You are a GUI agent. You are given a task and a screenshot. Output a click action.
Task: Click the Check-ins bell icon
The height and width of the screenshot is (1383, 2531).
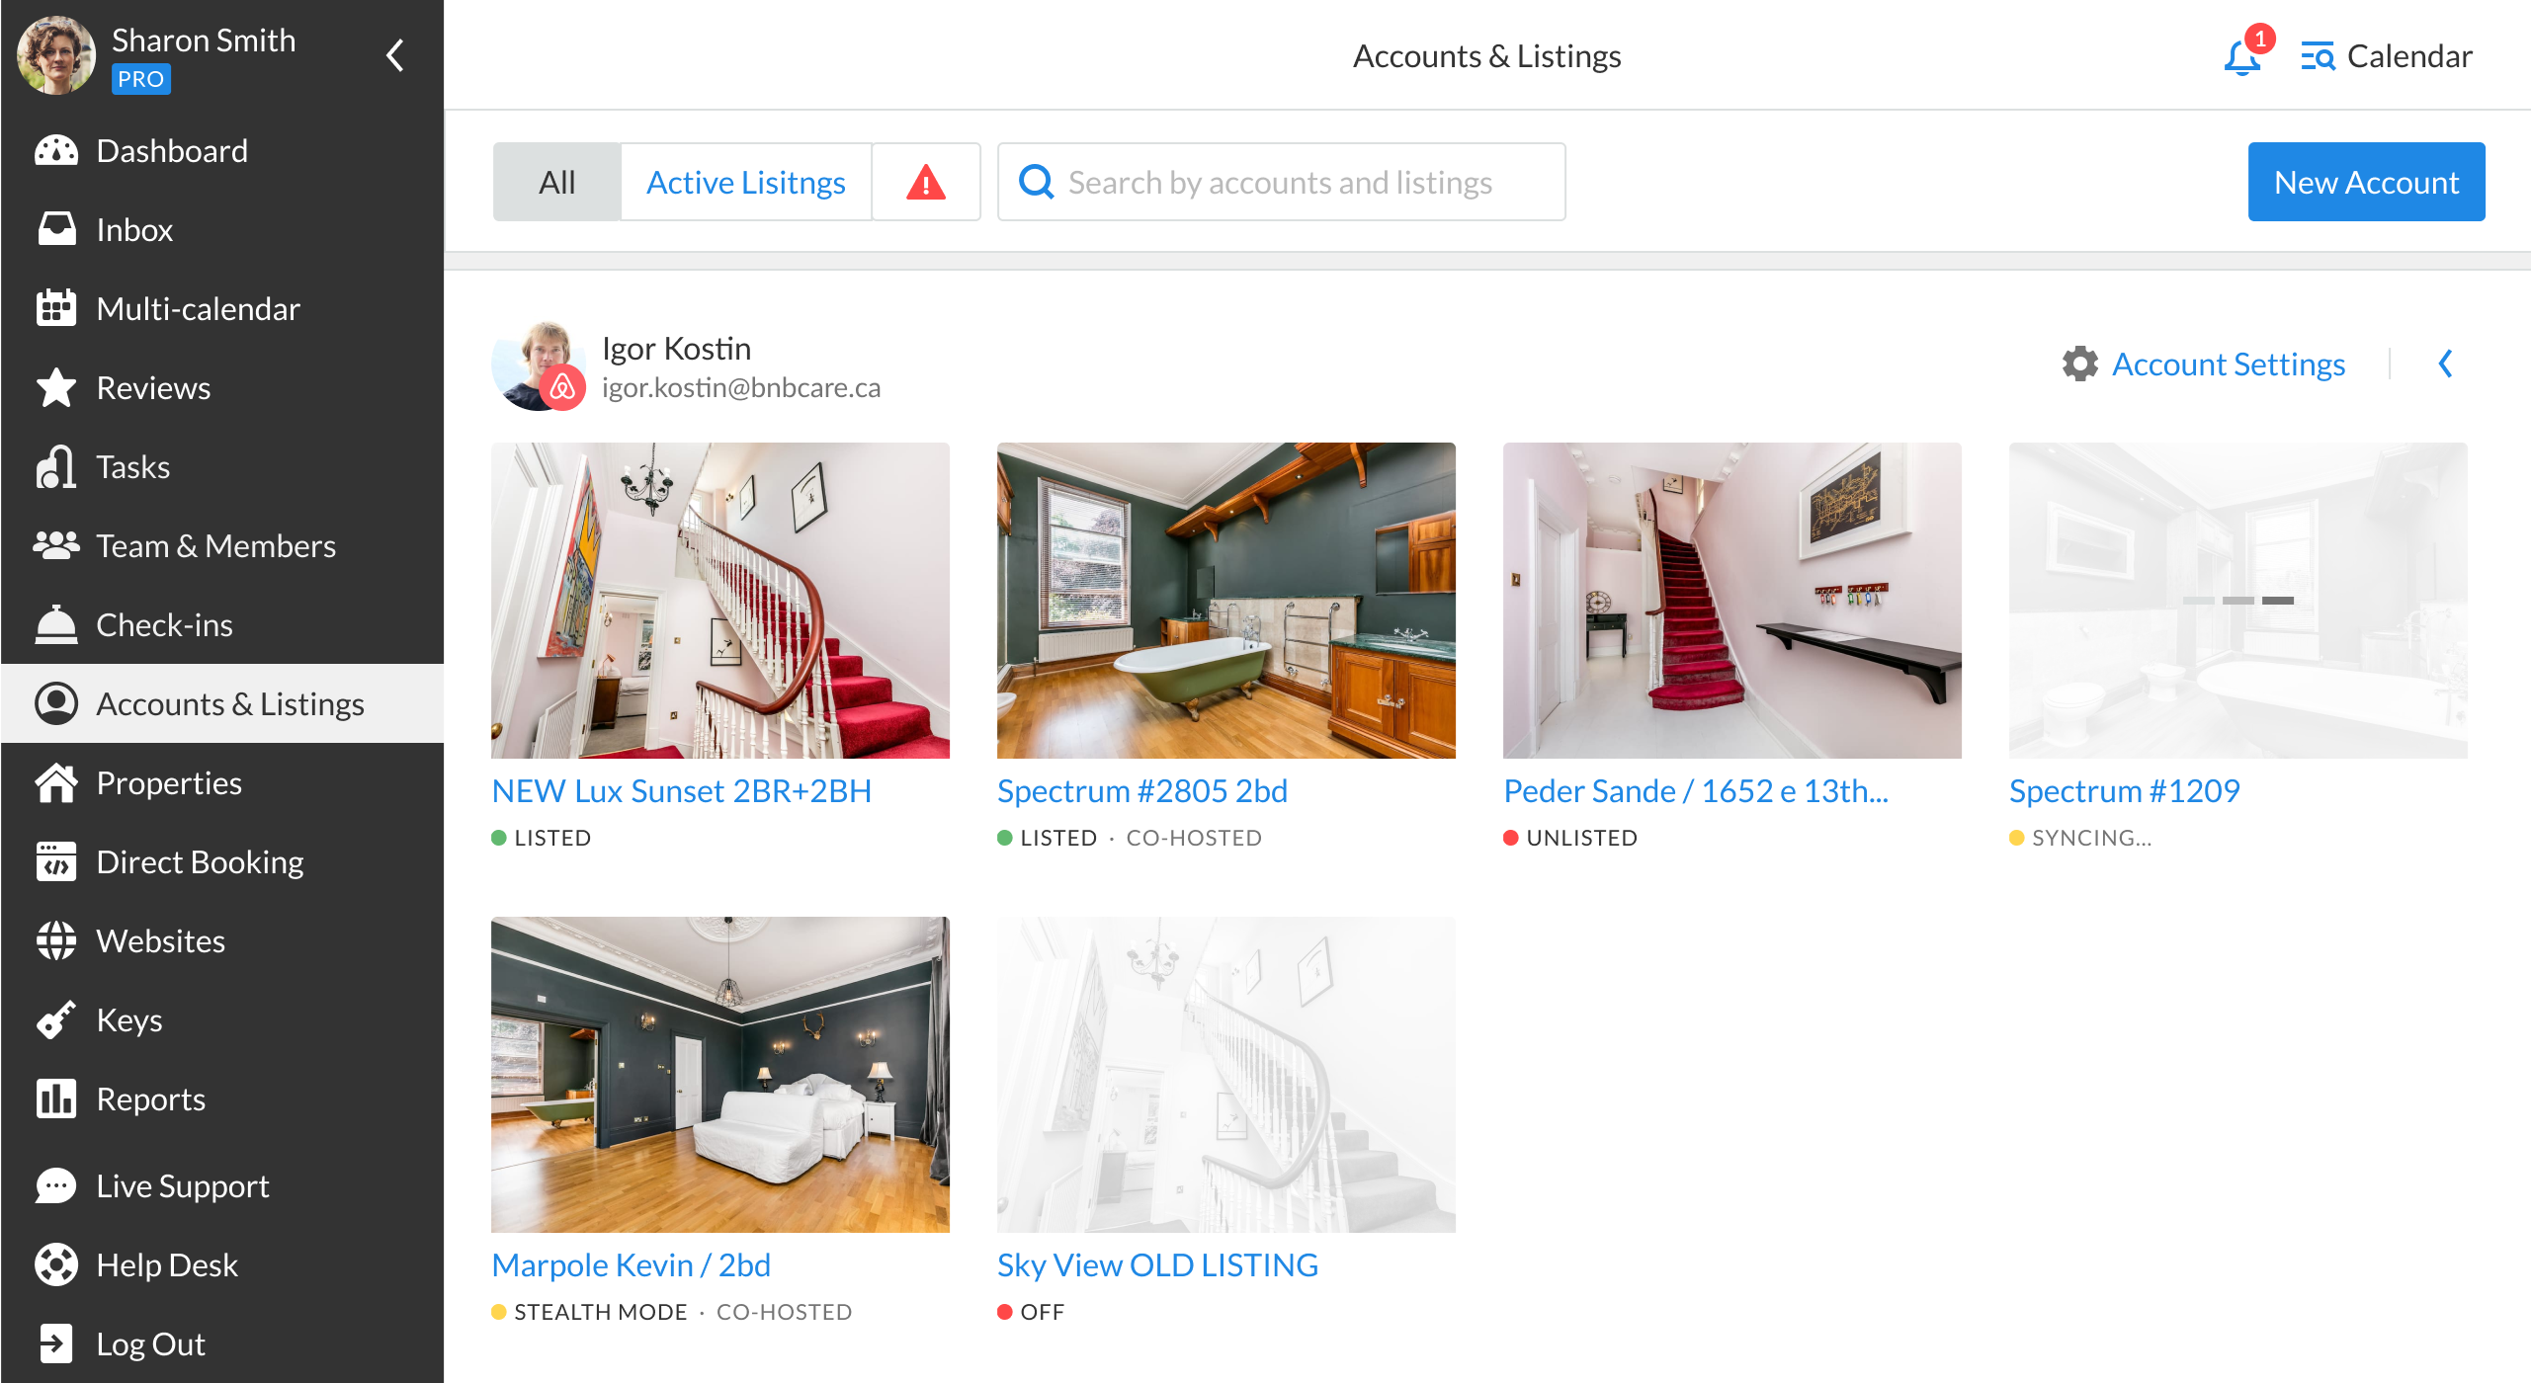pos(56,624)
